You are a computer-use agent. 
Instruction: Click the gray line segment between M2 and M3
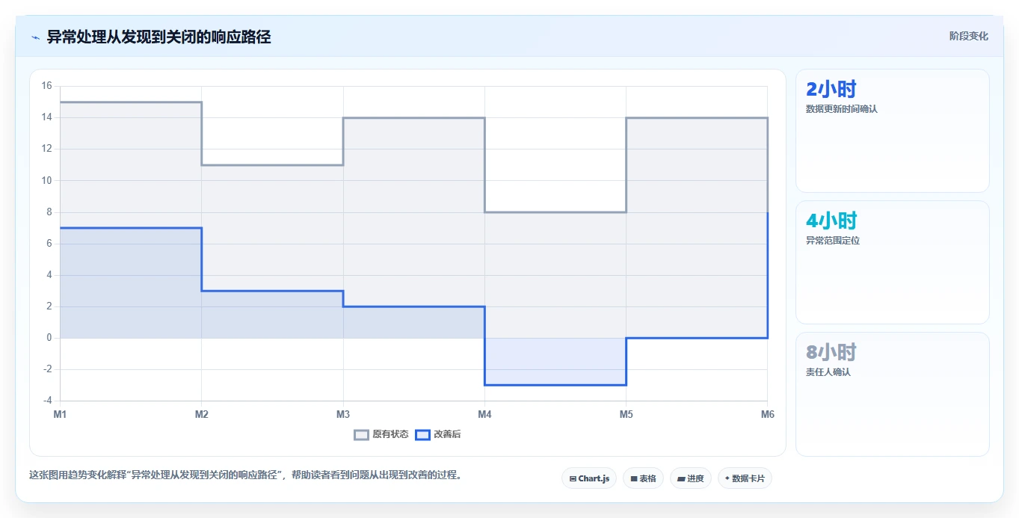tap(272, 164)
